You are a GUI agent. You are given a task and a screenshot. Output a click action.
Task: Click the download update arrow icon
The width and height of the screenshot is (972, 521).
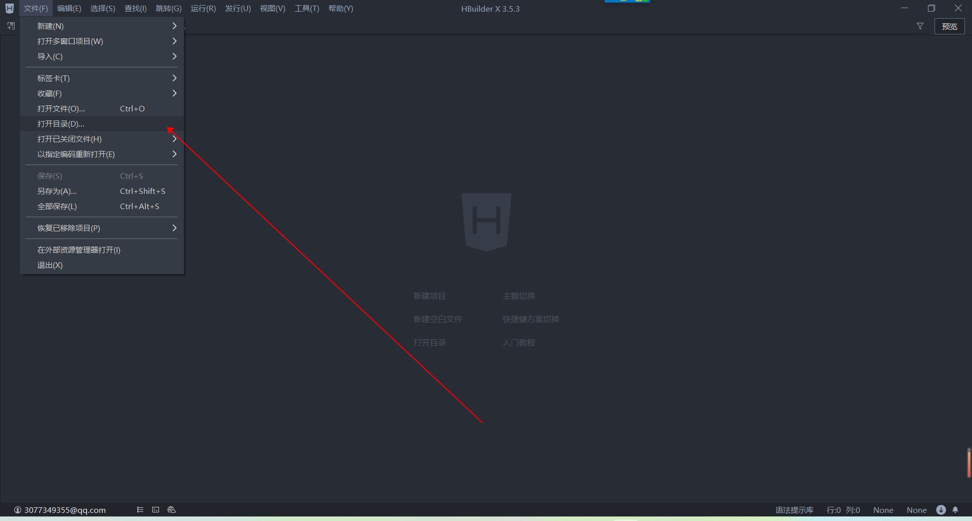tap(941, 510)
